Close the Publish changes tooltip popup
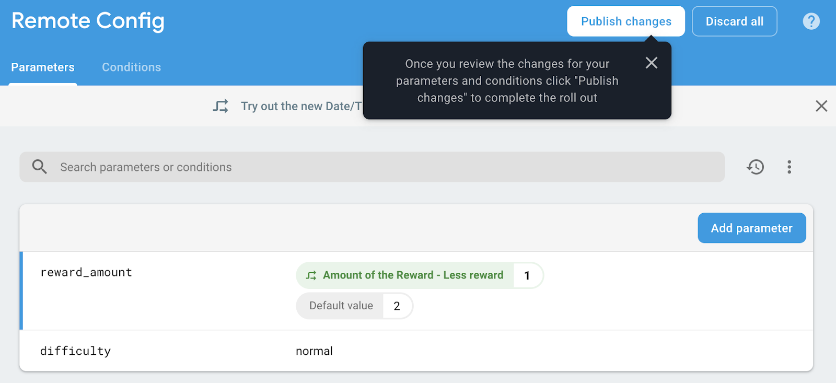 [651, 63]
